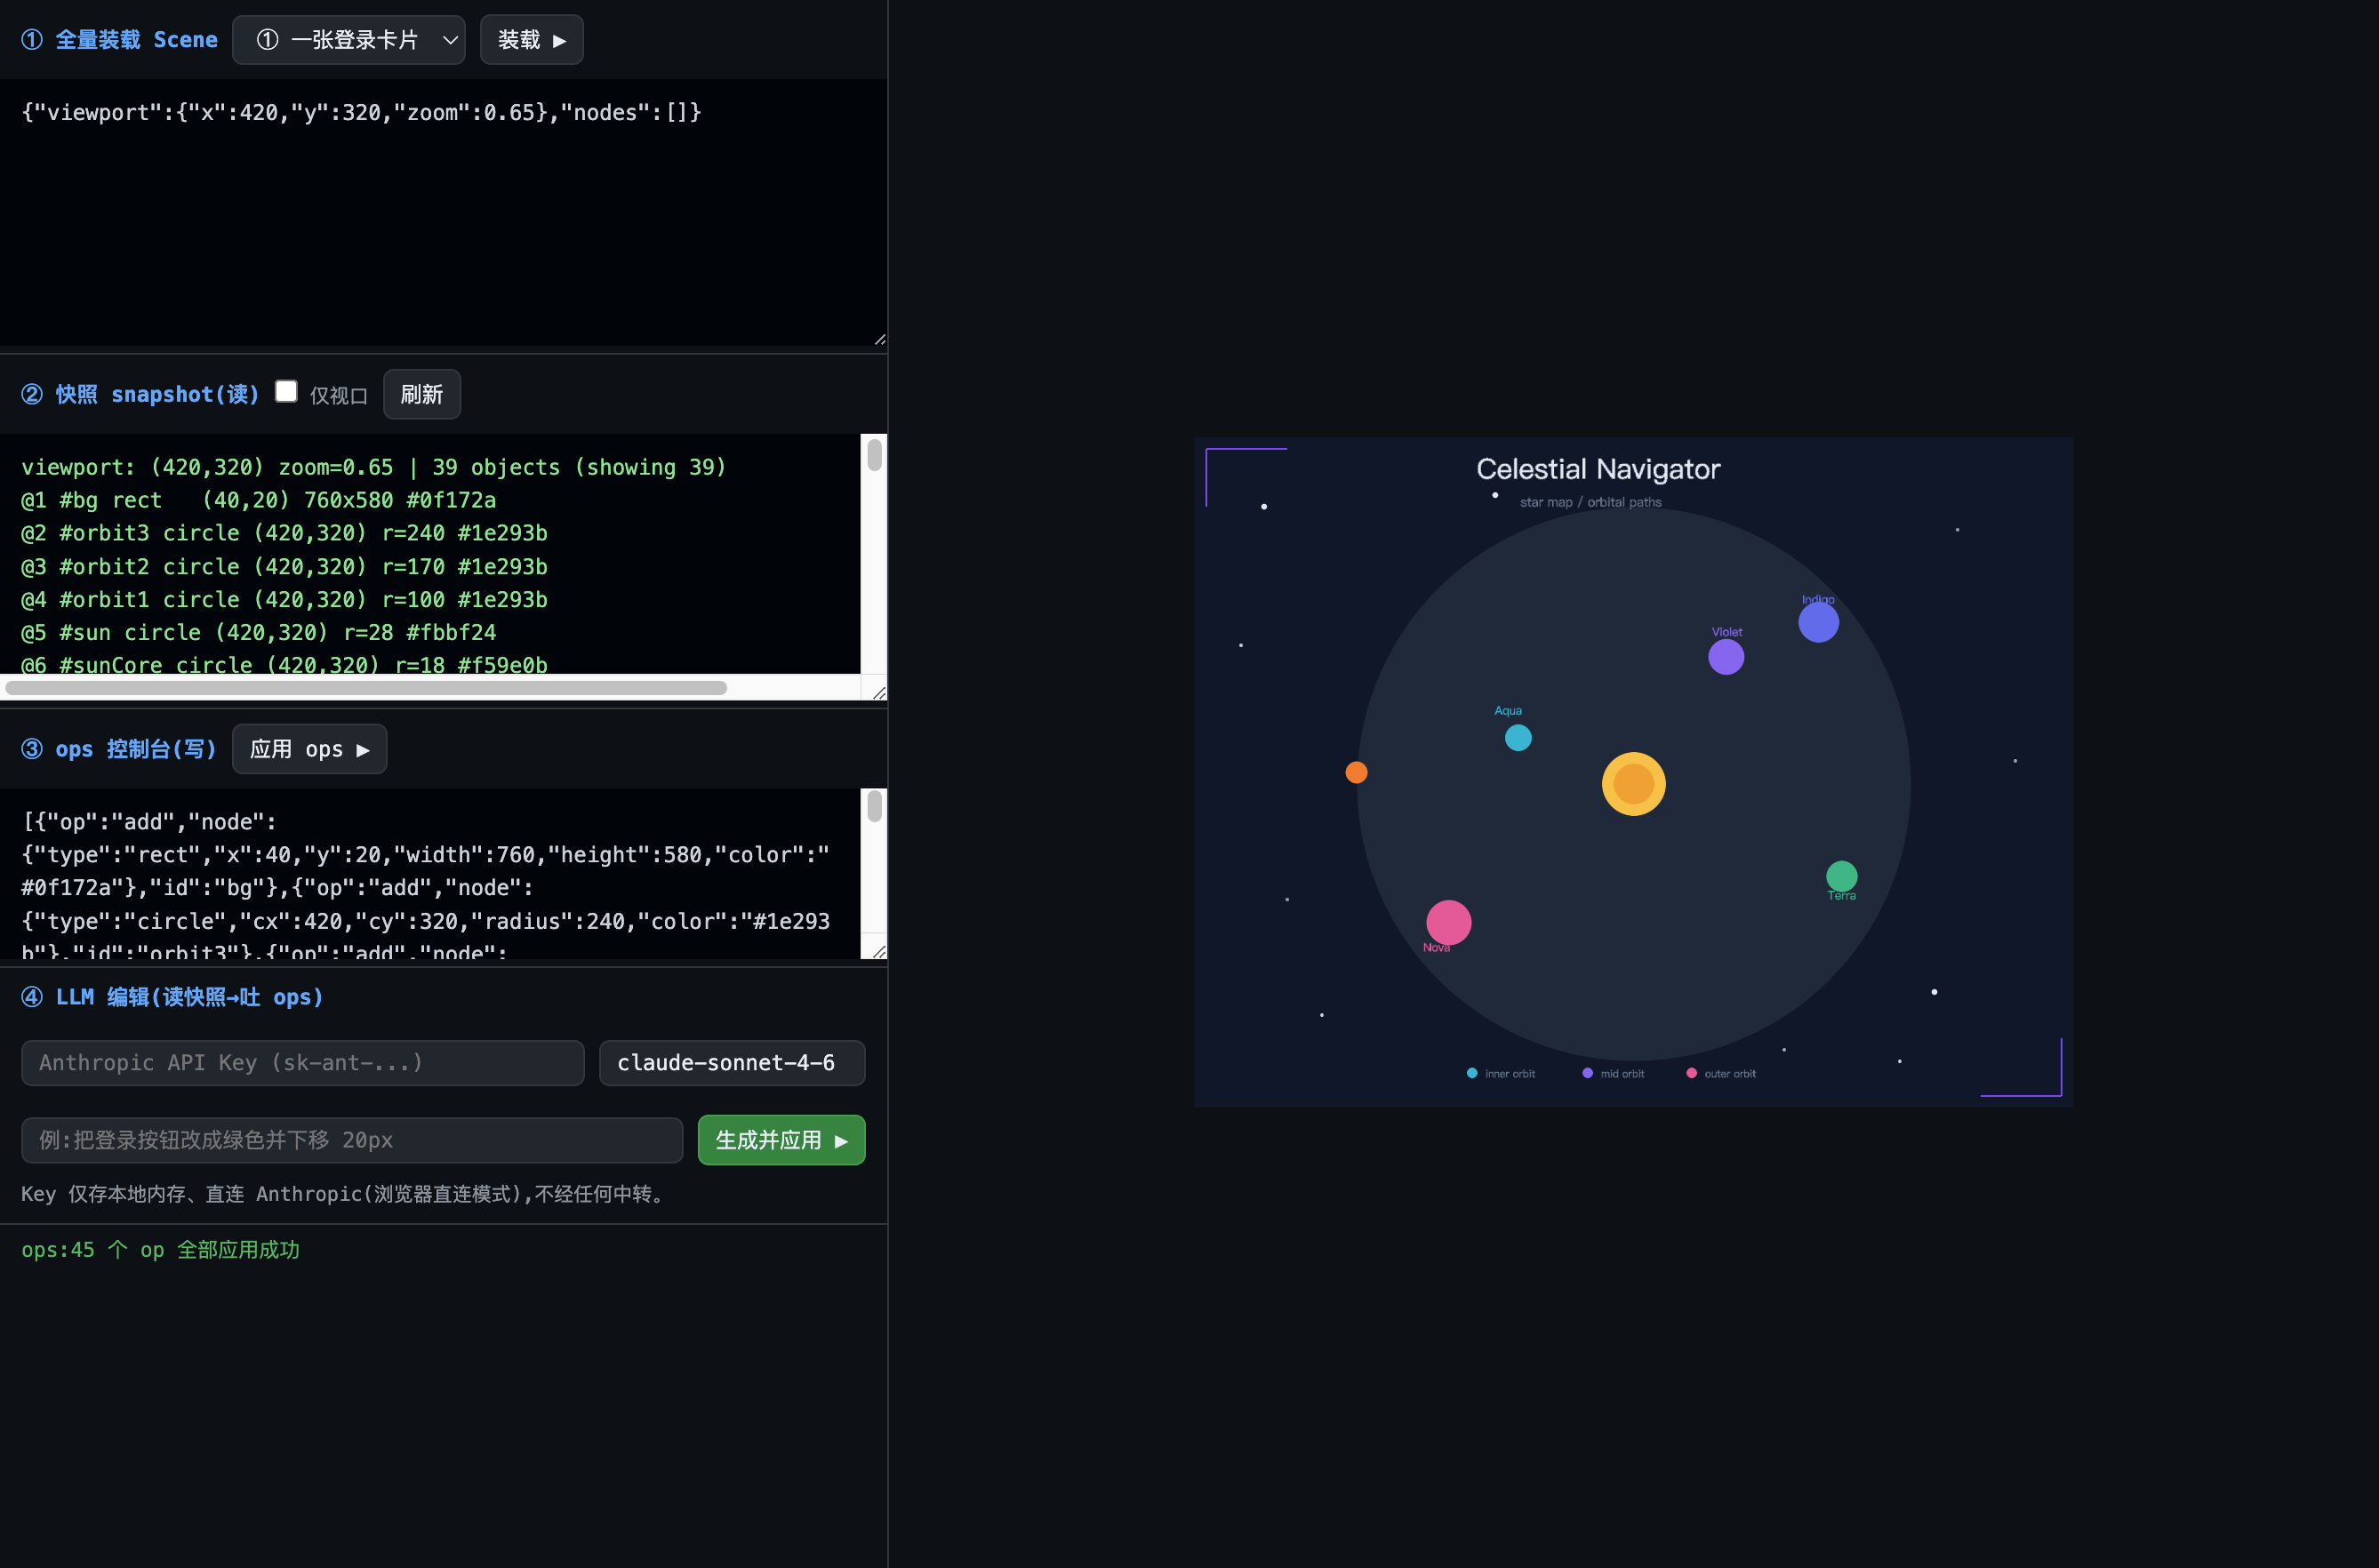Select the Aqua planet on canvas
Screen dimensions: 2379x1568
[1518, 738]
